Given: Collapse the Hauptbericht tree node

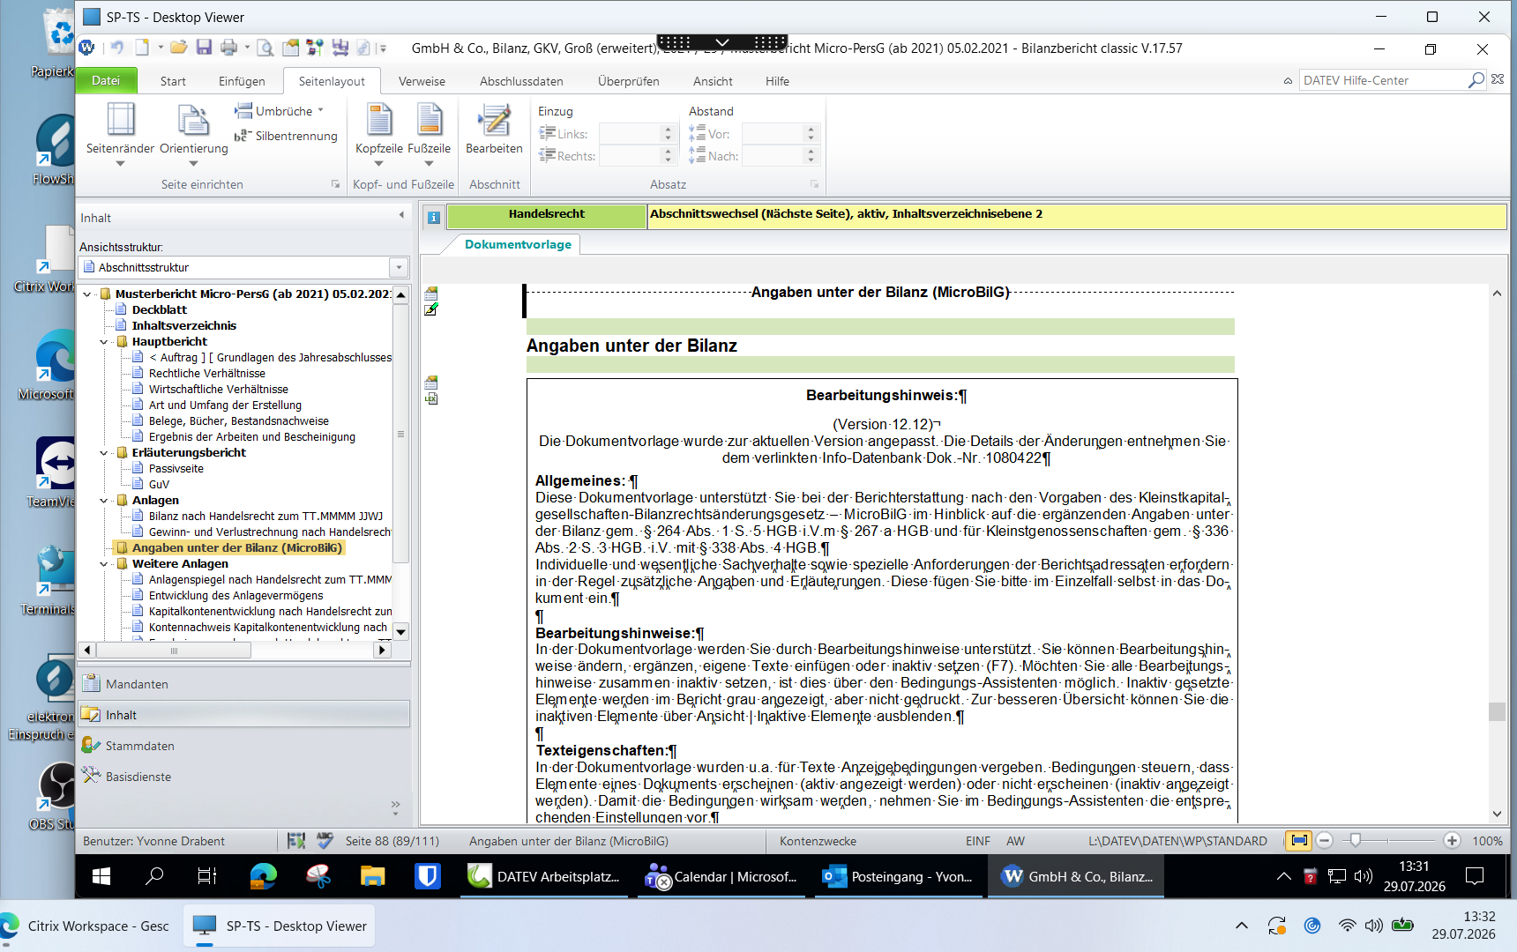Looking at the screenshot, I should 104,342.
